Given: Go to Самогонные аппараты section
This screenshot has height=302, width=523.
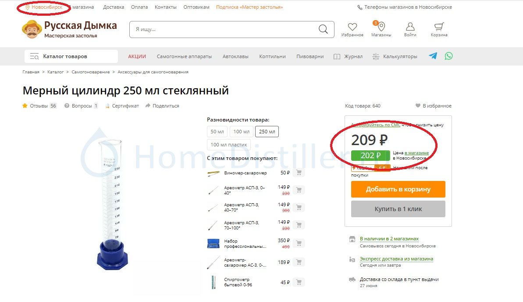Looking at the screenshot, I should point(184,56).
